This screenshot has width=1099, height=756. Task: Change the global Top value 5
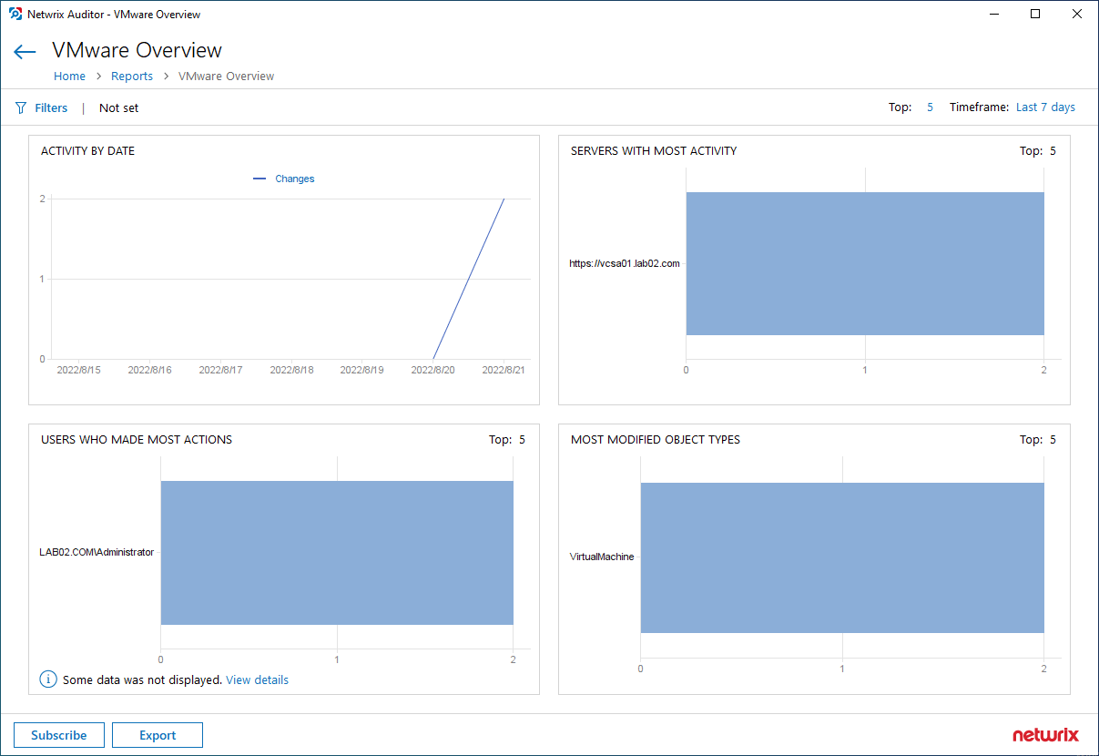pyautogui.click(x=930, y=107)
